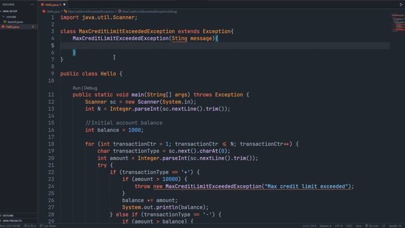Collapse the JAVA SETUP folder section
405x228 pixels.
[9, 11]
